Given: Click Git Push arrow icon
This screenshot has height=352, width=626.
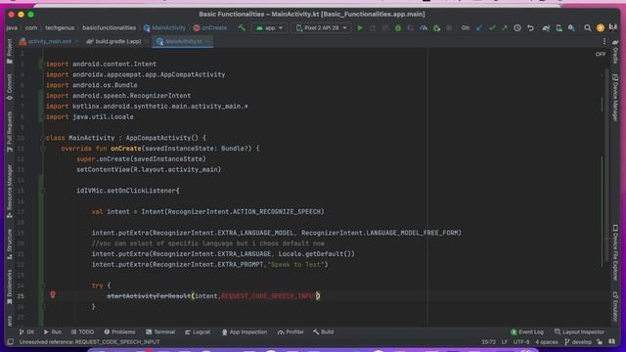Looking at the screenshot, I should (505, 28).
